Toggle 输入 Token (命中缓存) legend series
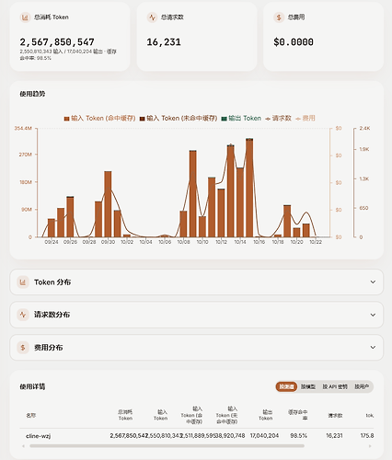 (99, 119)
